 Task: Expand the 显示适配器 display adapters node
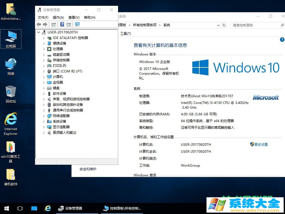pos(44,127)
